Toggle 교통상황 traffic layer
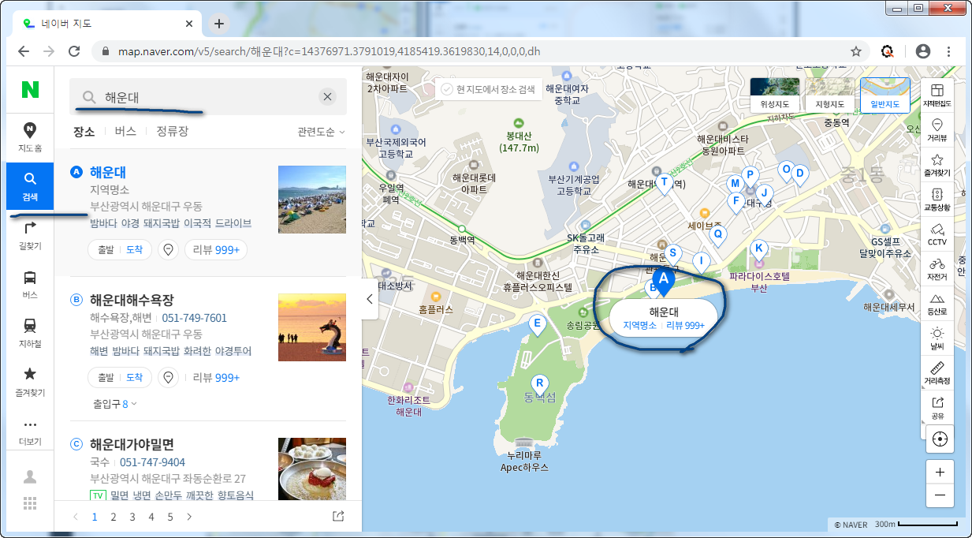Viewport: 972px width, 538px height. [937, 200]
